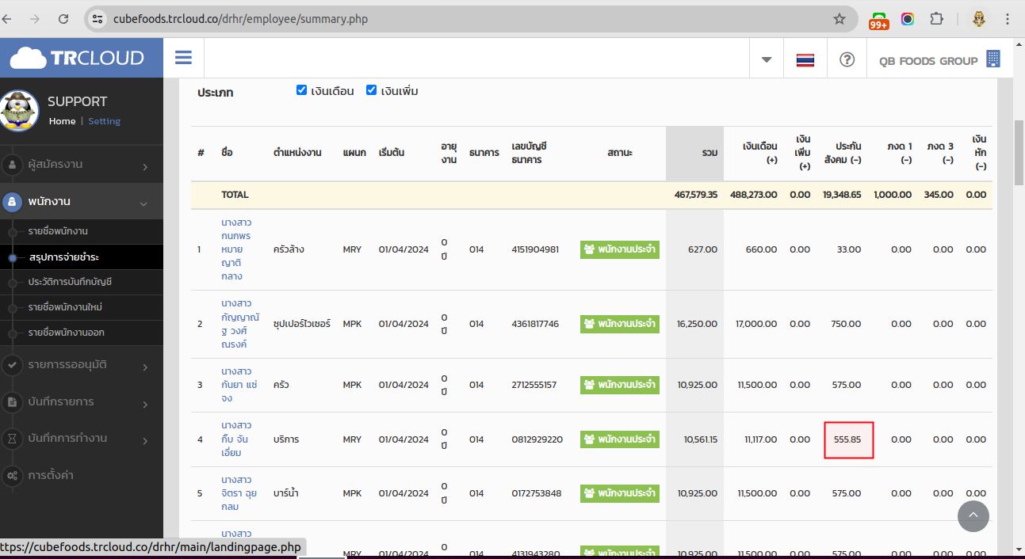The image size is (1025, 559).
Task: Open the browser extensions puzzle icon
Action: [x=936, y=19]
